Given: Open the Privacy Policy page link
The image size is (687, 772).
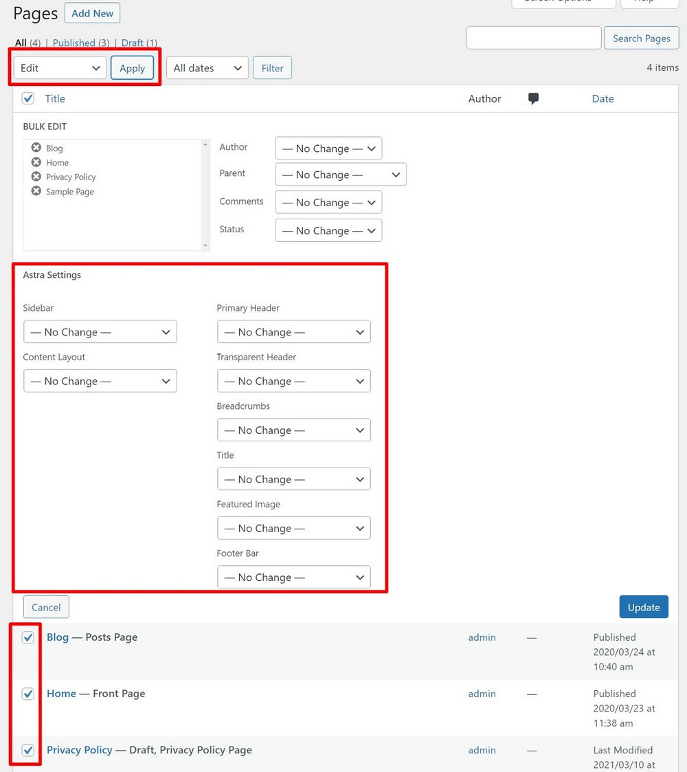Looking at the screenshot, I should 80,750.
